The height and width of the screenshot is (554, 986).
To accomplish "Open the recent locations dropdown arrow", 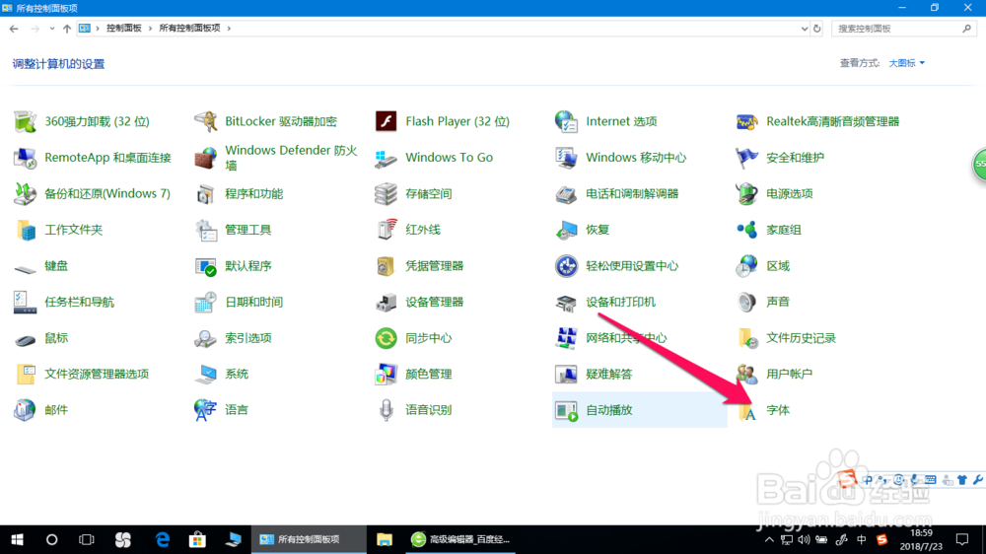I will coord(51,29).
